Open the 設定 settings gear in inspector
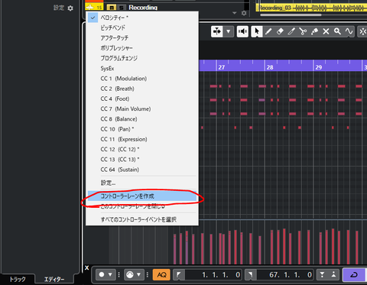Screen dimensions: 367x285 click(x=70, y=8)
